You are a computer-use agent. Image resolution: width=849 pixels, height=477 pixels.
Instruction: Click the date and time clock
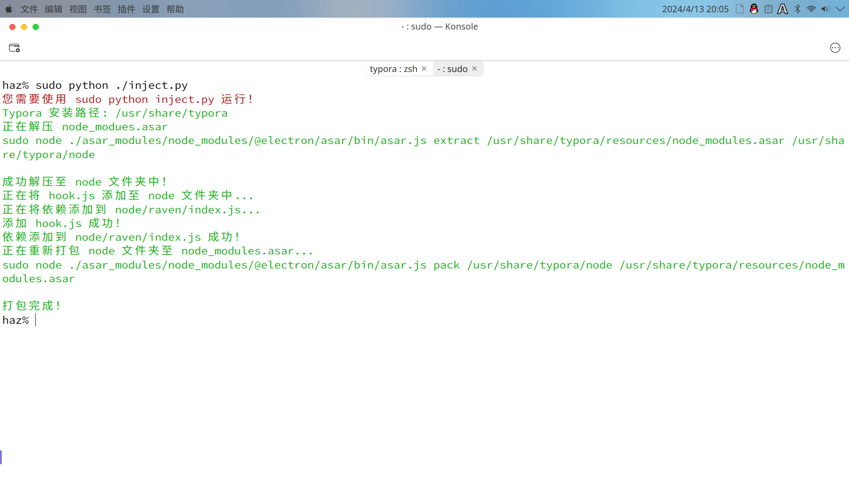coord(695,9)
